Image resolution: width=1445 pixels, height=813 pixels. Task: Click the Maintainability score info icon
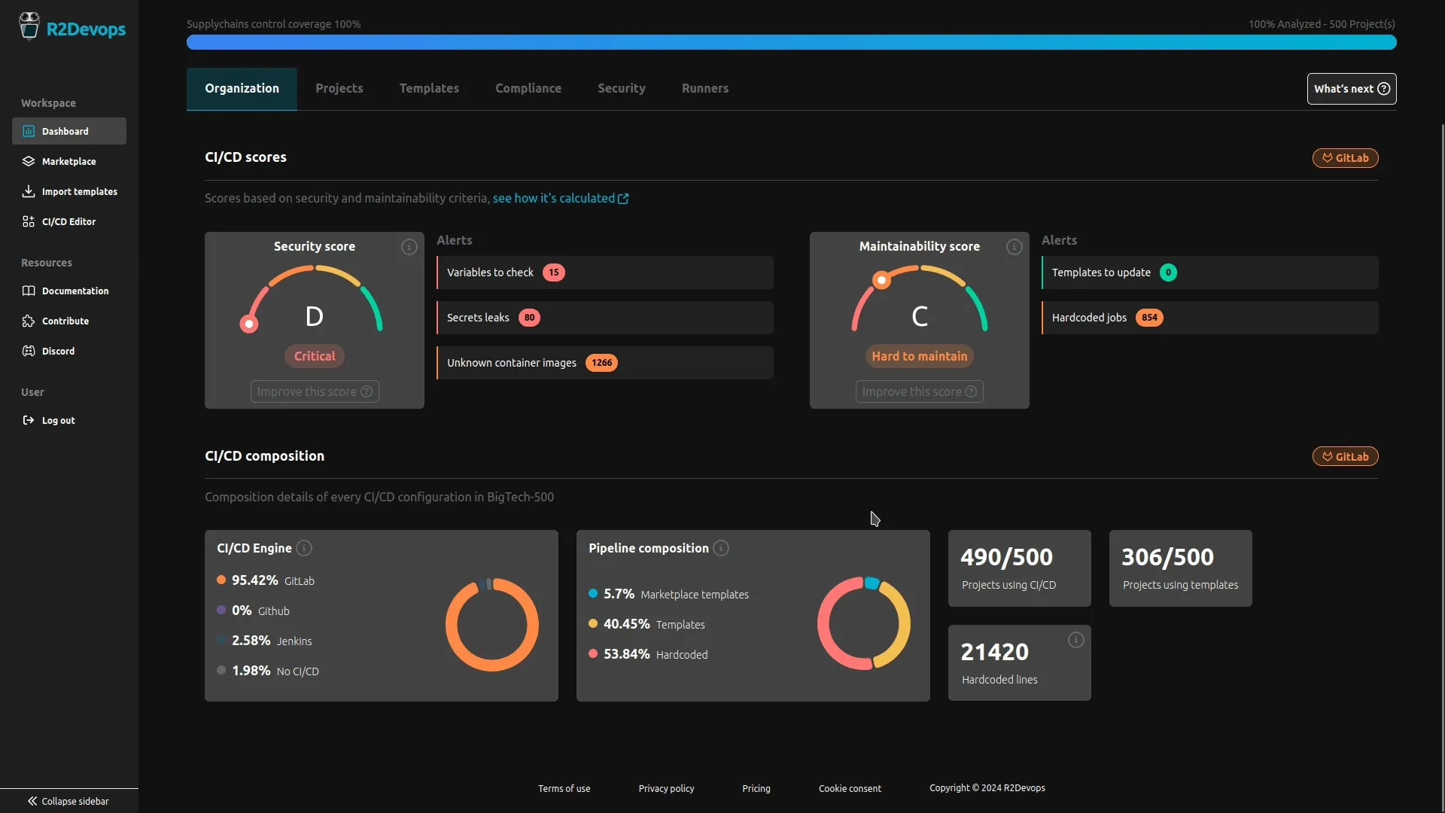pos(1014,247)
